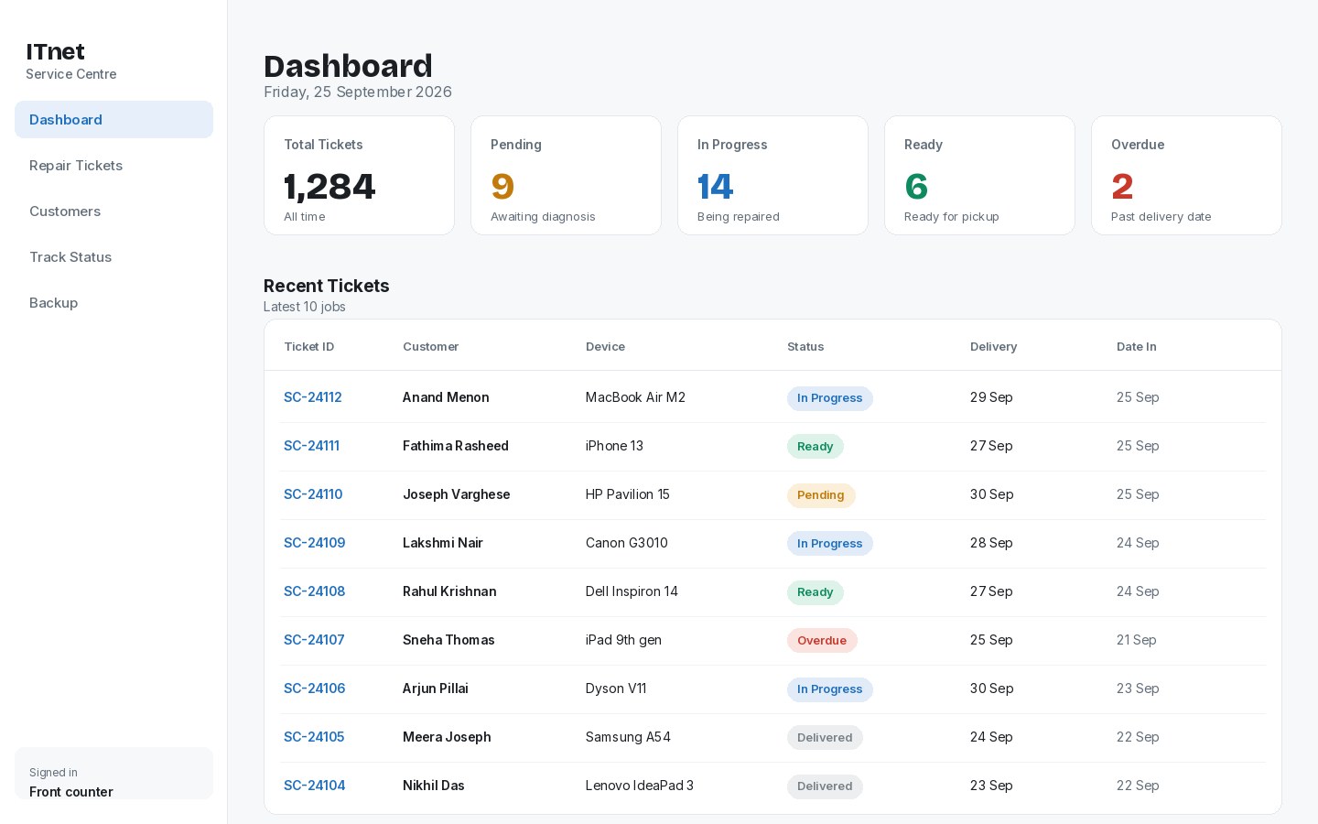Click customer name Fathima Rasheed
Viewport: 1318px width, 824px height.
coord(456,446)
